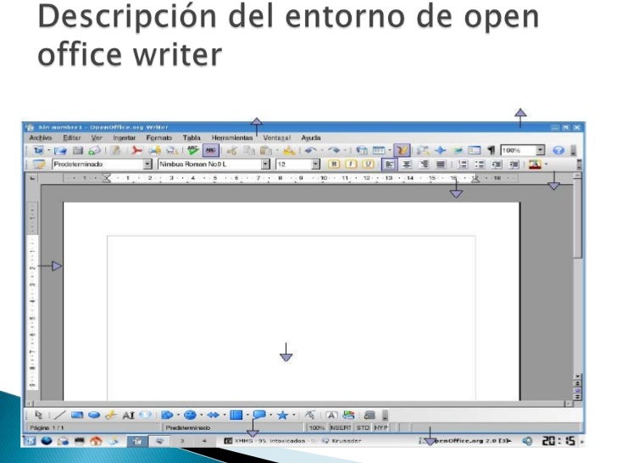Toggle numbered list
Viewport: 617px width, 463px height.
click(463, 165)
